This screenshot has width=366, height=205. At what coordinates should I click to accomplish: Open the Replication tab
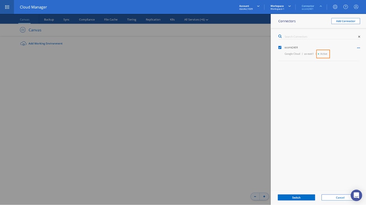[153, 19]
